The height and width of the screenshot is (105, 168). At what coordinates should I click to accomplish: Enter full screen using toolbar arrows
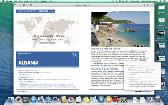point(153,4)
